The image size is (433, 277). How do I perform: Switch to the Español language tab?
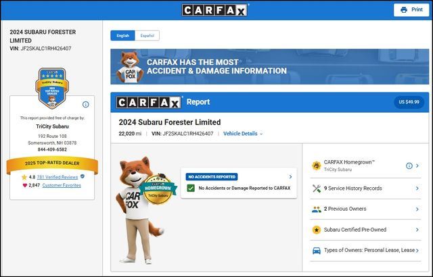[147, 36]
